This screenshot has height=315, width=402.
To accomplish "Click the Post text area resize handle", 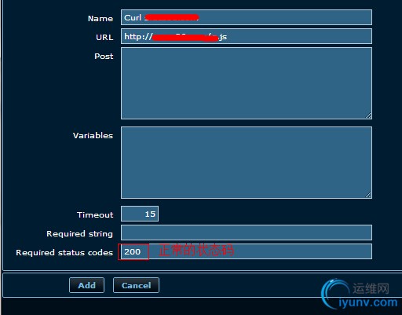I will point(368,115).
